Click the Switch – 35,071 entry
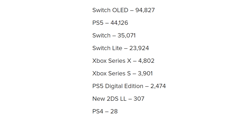The height and width of the screenshot is (119, 241). click(114, 35)
